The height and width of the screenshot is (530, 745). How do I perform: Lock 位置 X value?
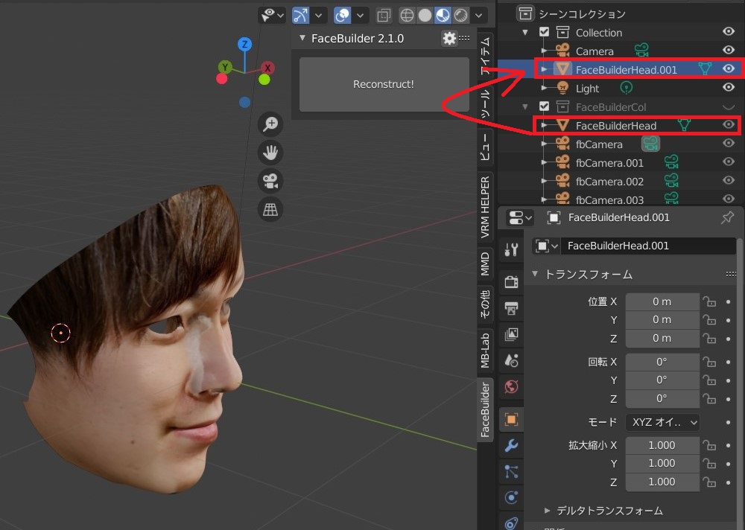point(709,301)
